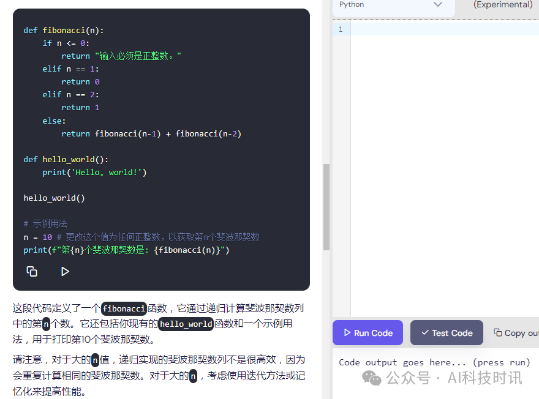The image size is (539, 399).
Task: Click the chevron arrow on the language selector
Action: 438,4
